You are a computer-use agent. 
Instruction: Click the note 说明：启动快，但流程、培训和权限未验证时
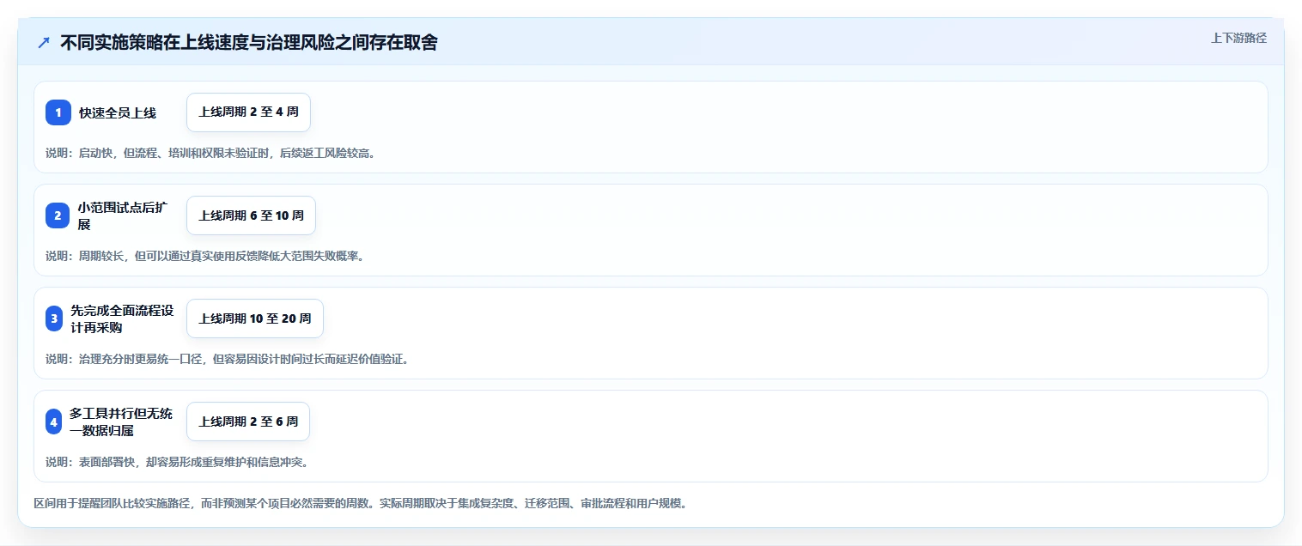pyautogui.click(x=210, y=153)
